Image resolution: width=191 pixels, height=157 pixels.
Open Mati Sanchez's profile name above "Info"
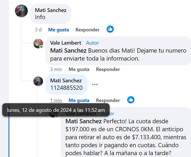coord(50,10)
